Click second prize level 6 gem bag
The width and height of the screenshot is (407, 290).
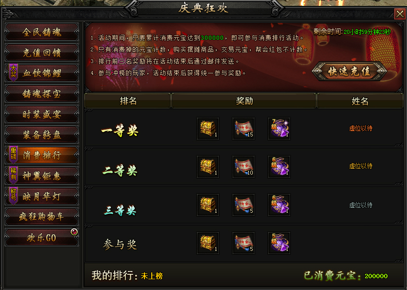[279, 167]
